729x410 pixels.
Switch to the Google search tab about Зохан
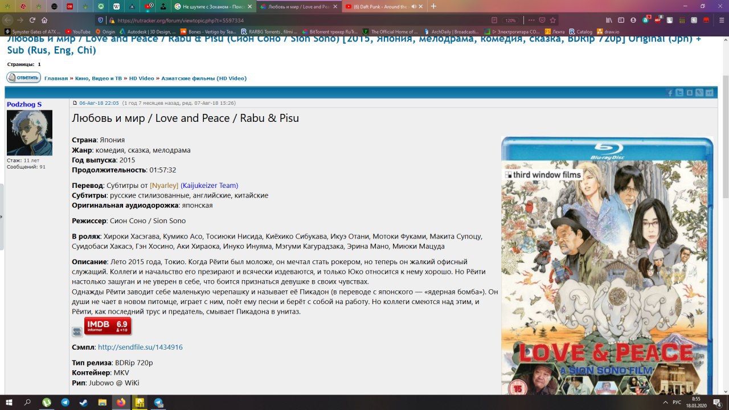212,6
